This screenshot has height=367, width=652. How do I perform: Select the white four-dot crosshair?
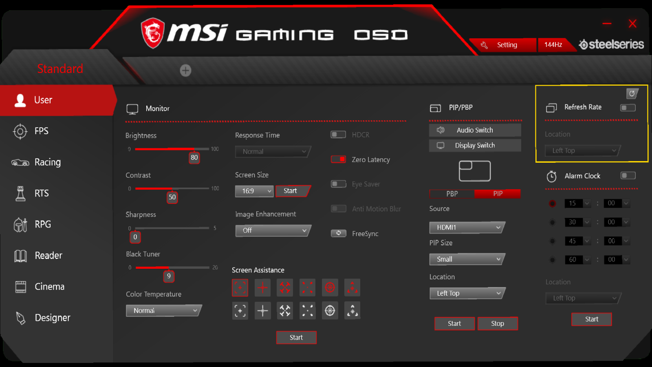(x=307, y=311)
